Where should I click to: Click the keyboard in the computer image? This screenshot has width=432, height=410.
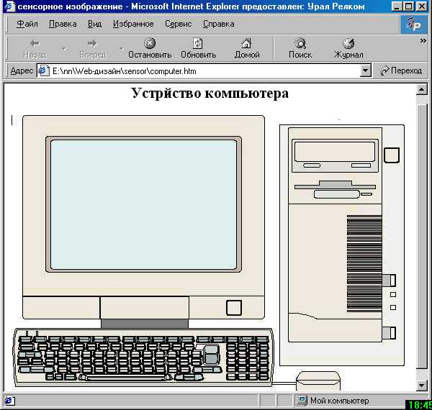[x=143, y=357]
